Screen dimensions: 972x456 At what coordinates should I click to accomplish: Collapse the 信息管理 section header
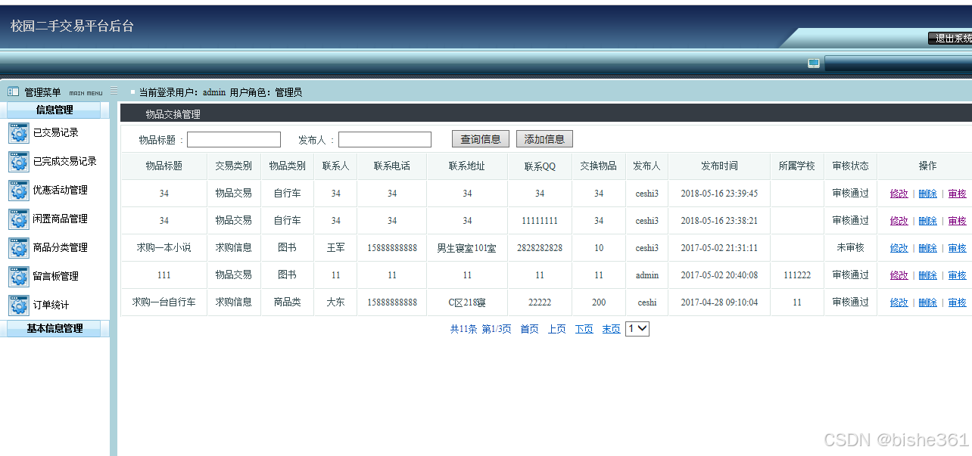point(55,110)
